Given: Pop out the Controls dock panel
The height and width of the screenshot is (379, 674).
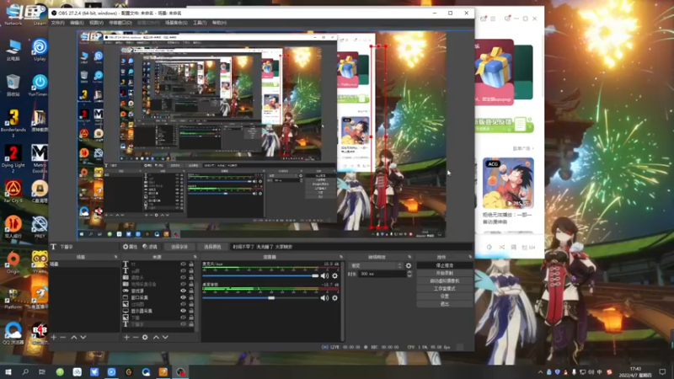Looking at the screenshot, I should coord(469,257).
